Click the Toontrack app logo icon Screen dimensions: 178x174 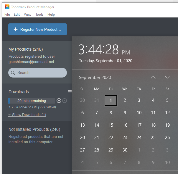pyautogui.click(x=7, y=7)
